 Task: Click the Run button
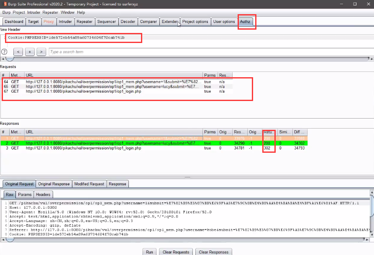(149, 252)
